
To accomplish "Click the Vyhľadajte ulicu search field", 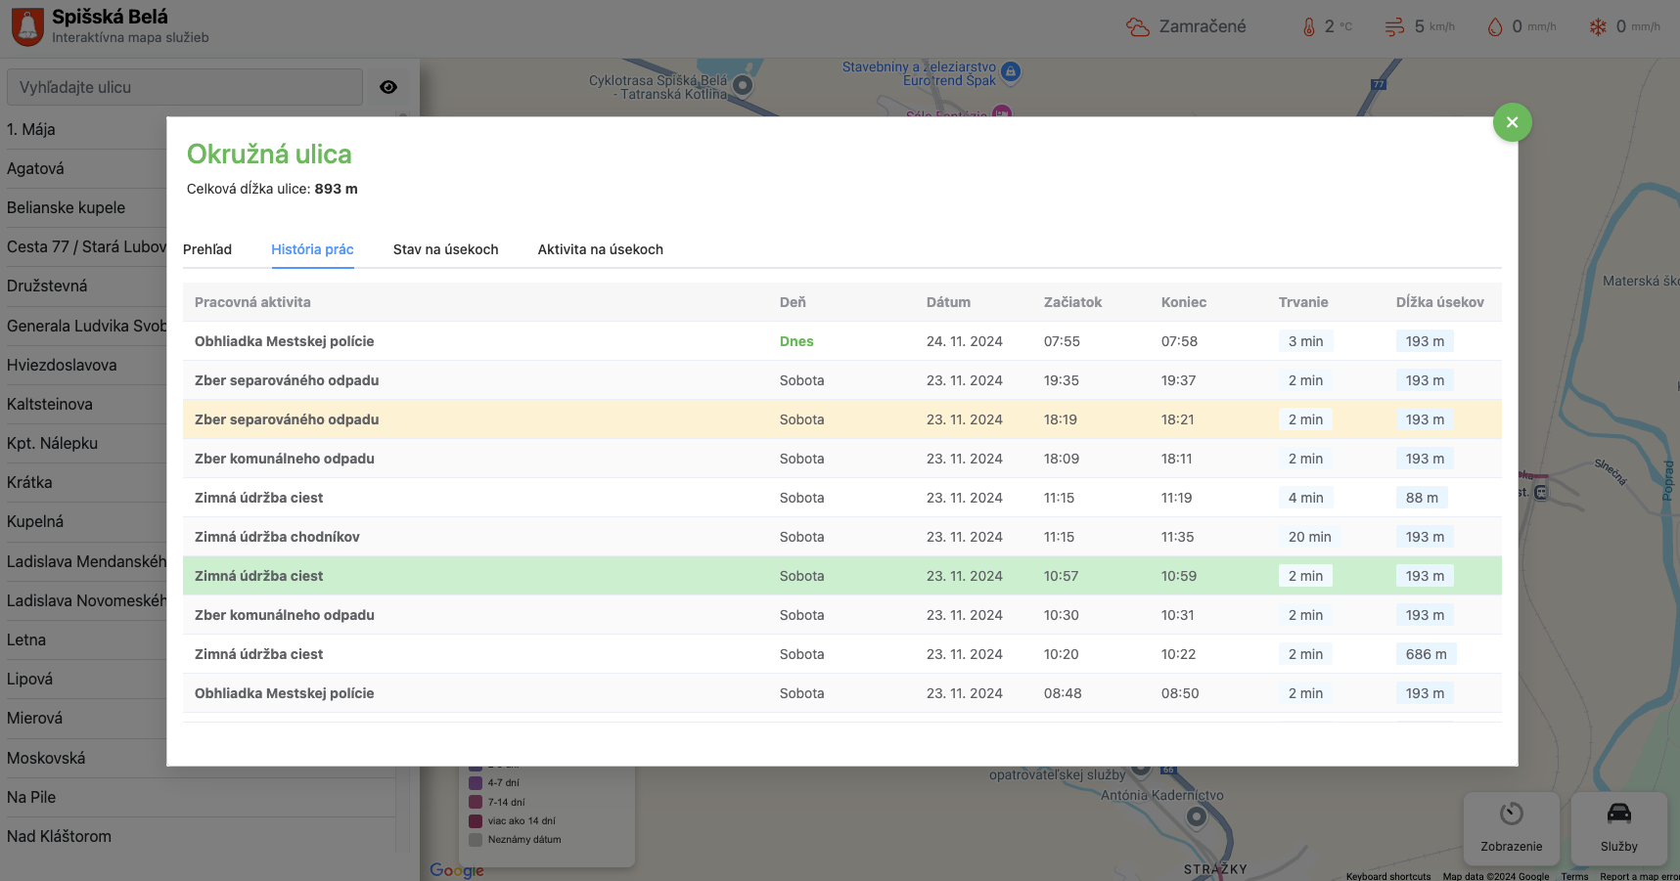I will coord(185,87).
